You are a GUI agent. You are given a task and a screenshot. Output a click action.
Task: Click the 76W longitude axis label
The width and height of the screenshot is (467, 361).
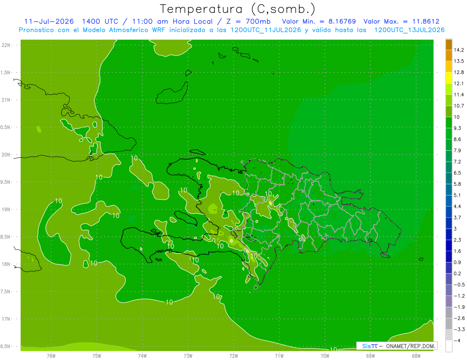click(51, 356)
